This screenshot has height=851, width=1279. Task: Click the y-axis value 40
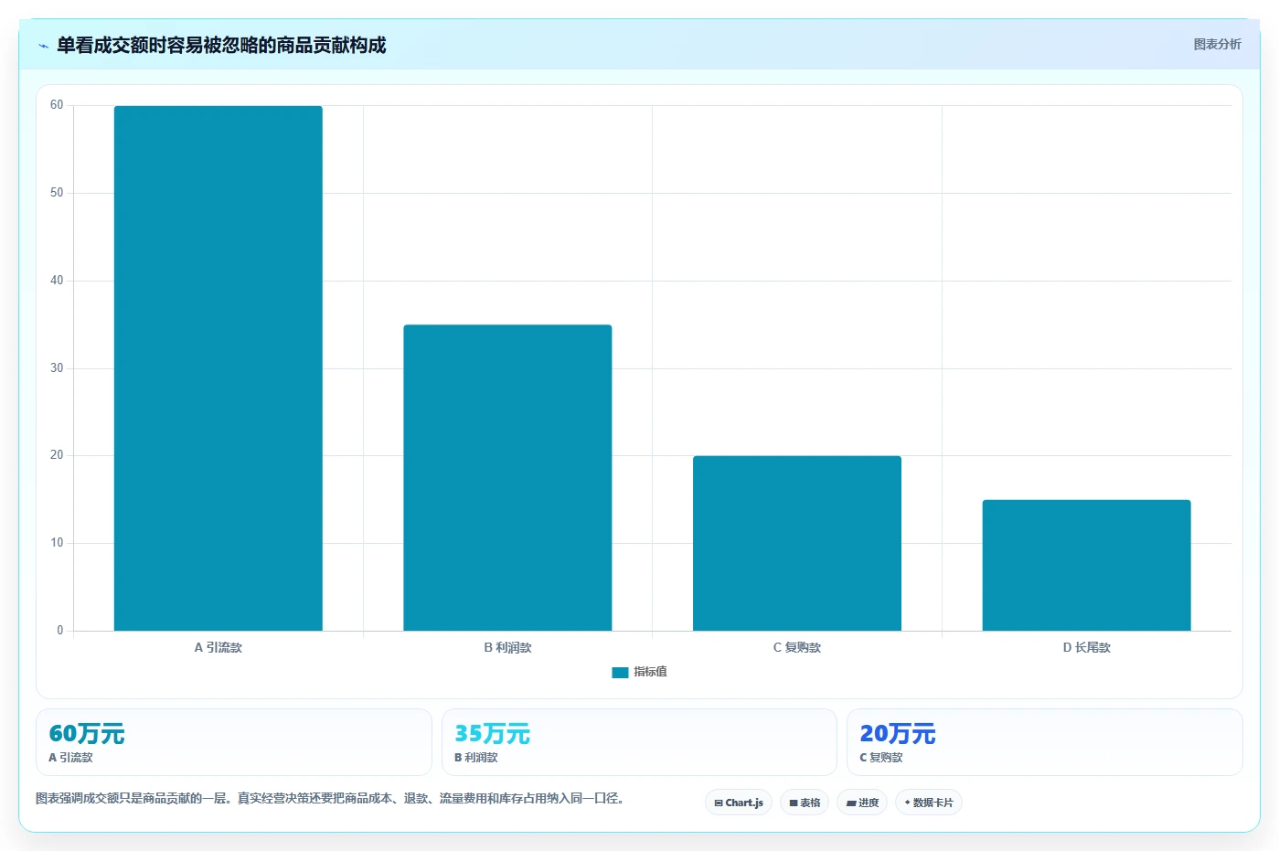(x=57, y=281)
